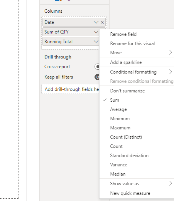The image size is (174, 201).
Task: Select the Sum of QTY field pill
Action: pos(71,32)
